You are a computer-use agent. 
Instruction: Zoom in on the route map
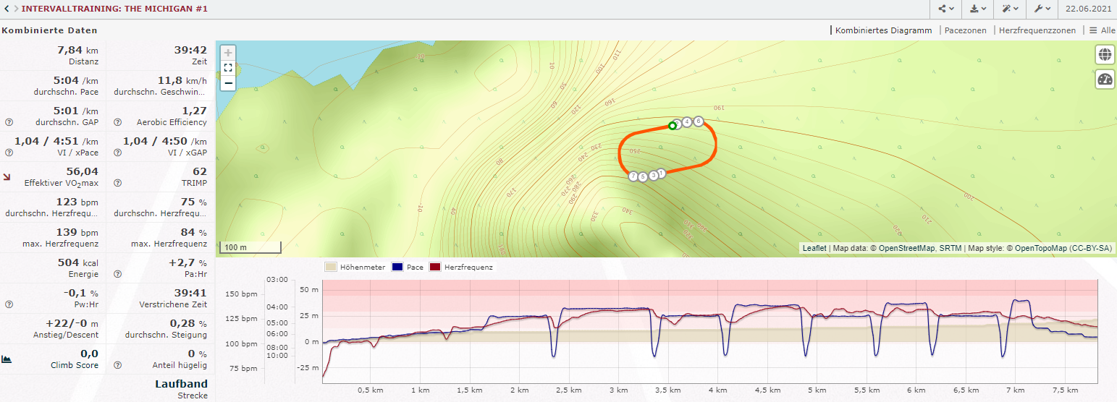[x=228, y=53]
